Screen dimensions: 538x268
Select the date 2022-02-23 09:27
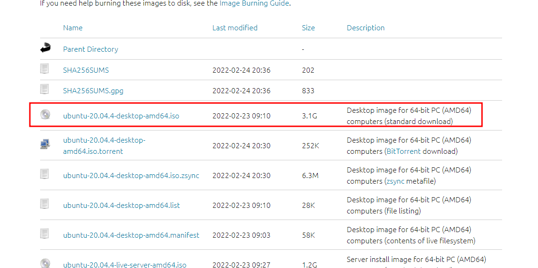pyautogui.click(x=242, y=265)
